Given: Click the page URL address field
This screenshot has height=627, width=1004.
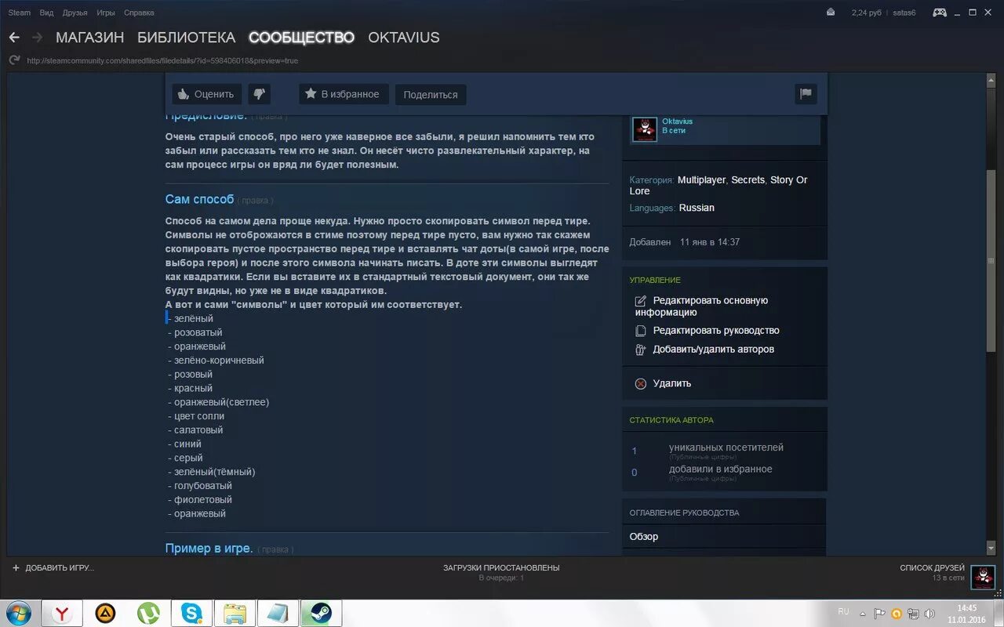Looking at the screenshot, I should 162,60.
